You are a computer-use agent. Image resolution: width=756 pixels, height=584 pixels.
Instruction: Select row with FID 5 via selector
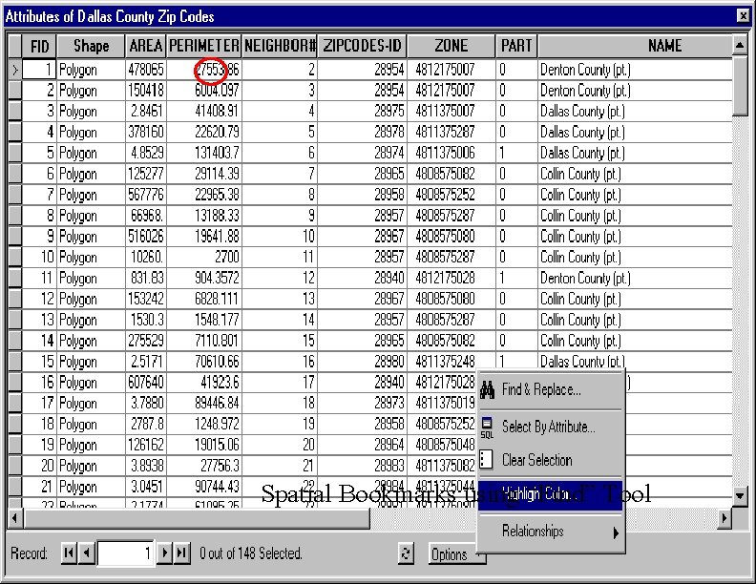coord(15,154)
